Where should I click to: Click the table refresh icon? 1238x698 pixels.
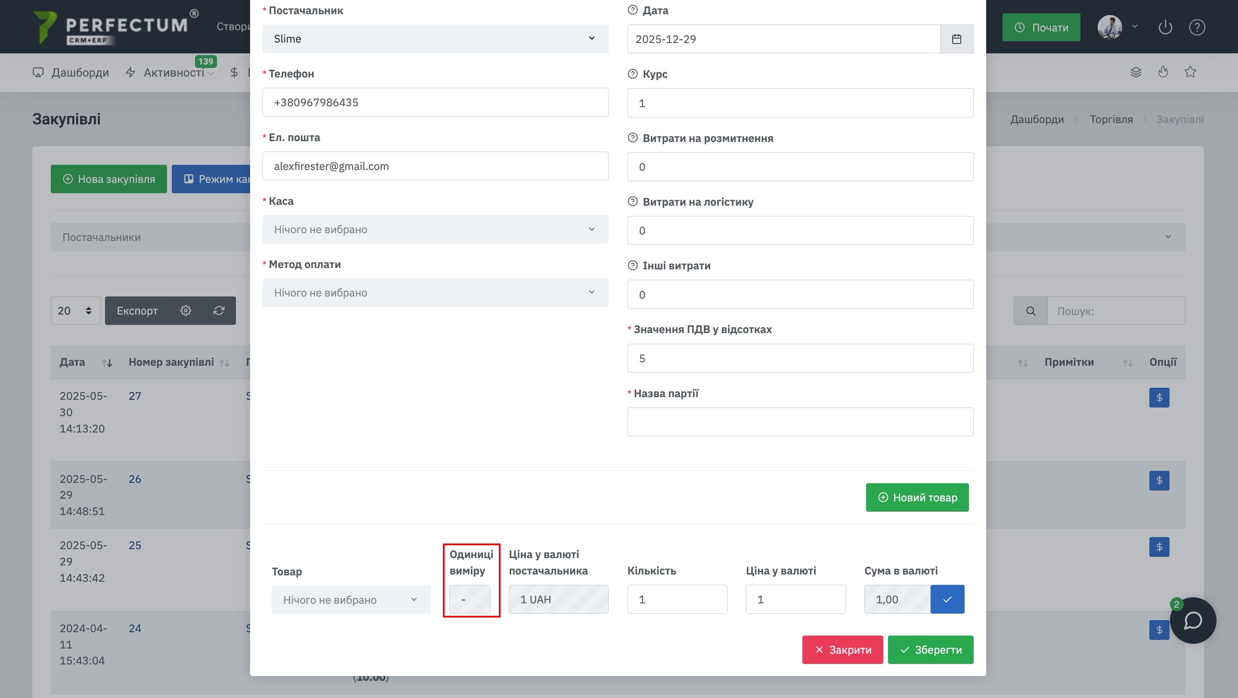[x=219, y=311]
